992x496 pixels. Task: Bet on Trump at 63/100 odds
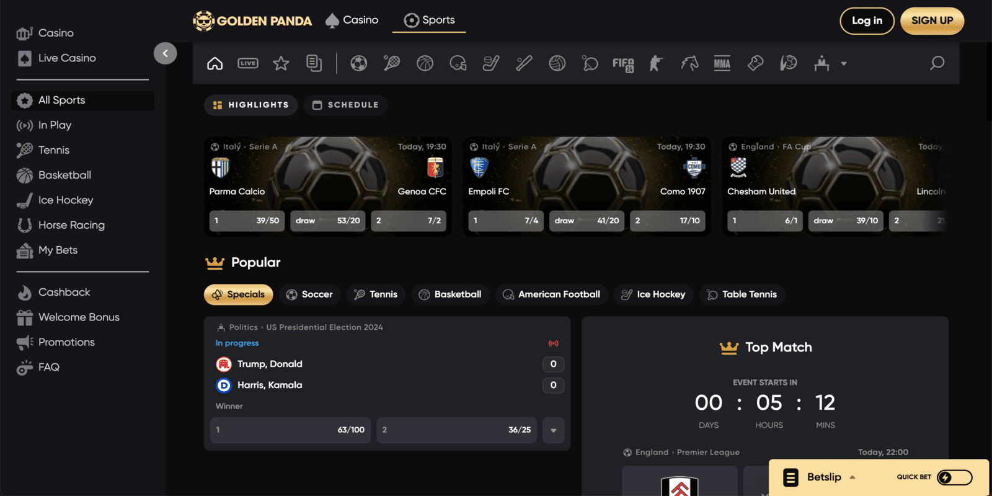(x=290, y=430)
